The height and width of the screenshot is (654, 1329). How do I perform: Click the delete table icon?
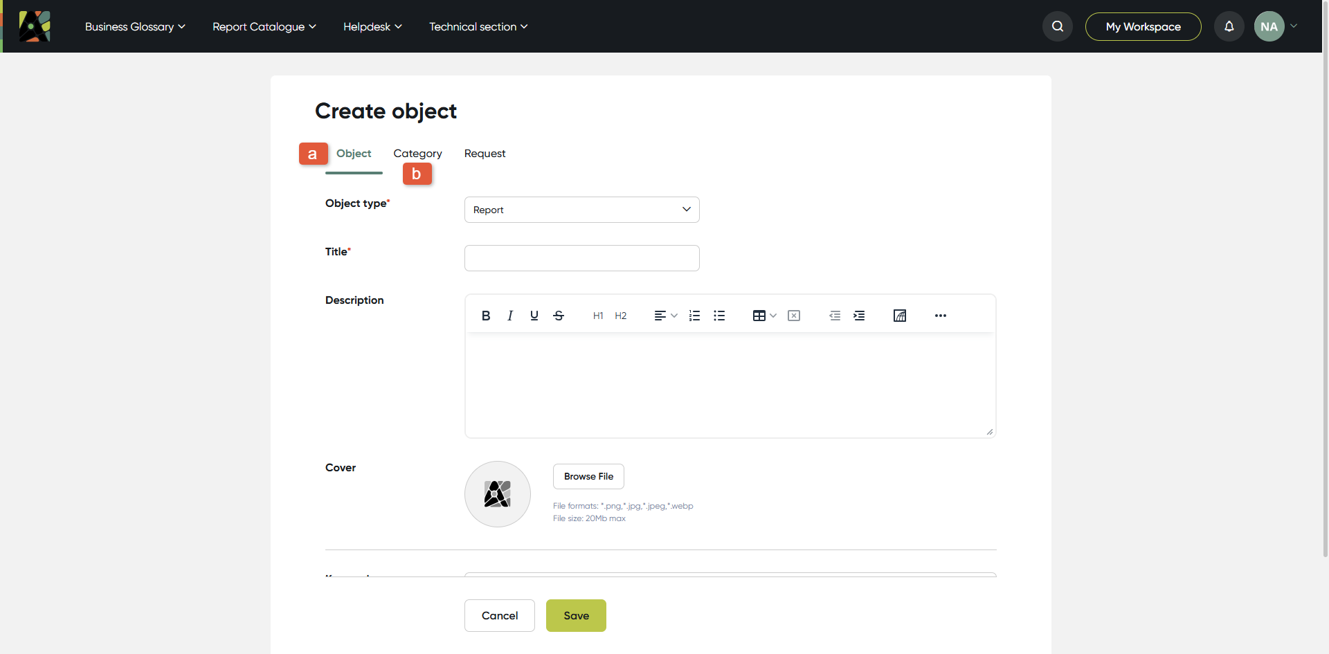click(794, 316)
